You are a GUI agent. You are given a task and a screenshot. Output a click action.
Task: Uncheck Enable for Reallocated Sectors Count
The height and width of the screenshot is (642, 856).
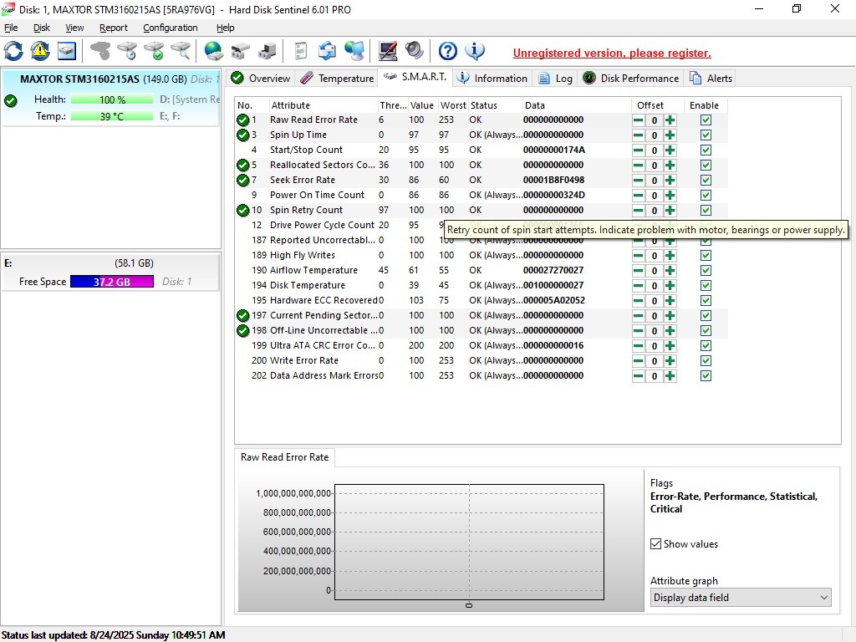[706, 165]
